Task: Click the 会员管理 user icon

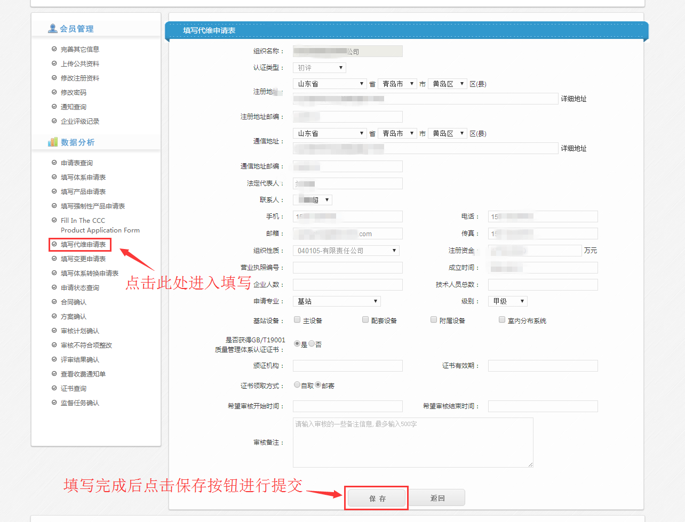Action: coord(53,28)
